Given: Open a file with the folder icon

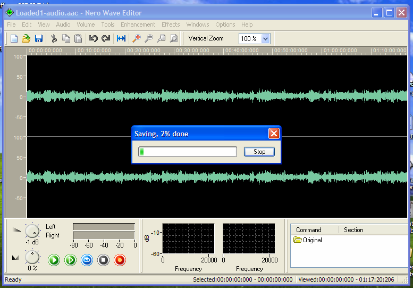Looking at the screenshot, I should [26, 38].
